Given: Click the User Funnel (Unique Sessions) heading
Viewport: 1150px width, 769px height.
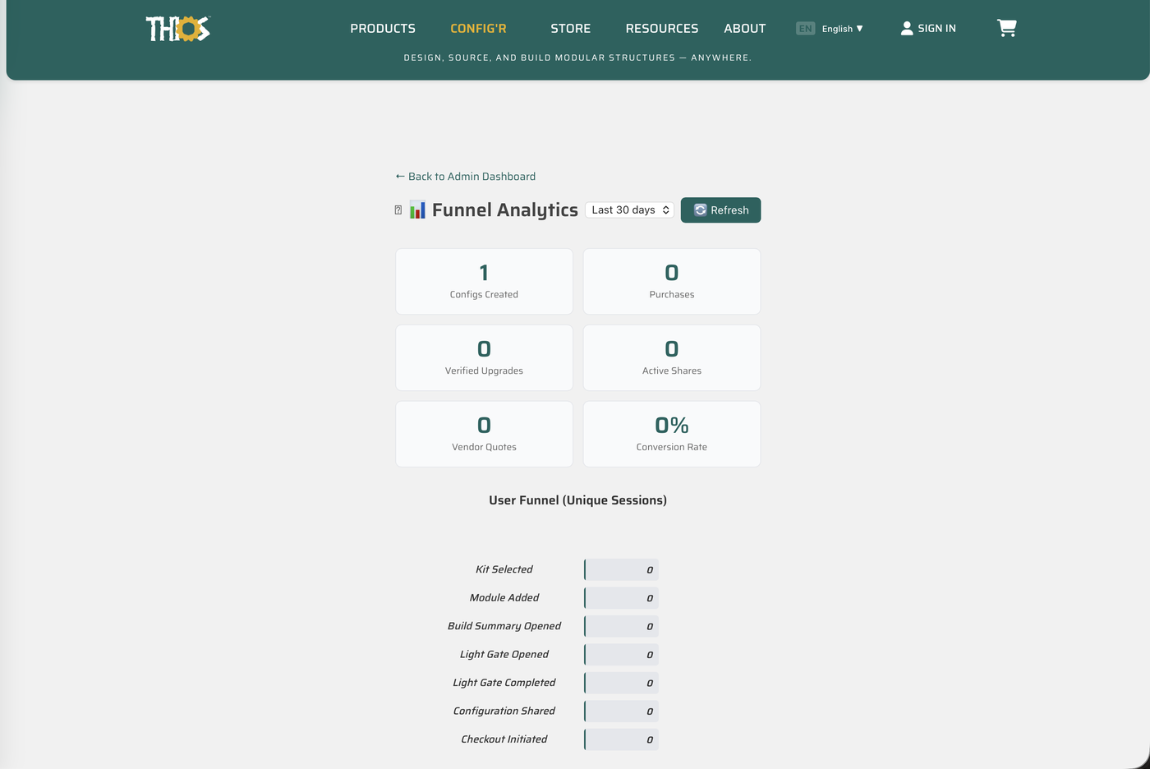Looking at the screenshot, I should (x=577, y=500).
